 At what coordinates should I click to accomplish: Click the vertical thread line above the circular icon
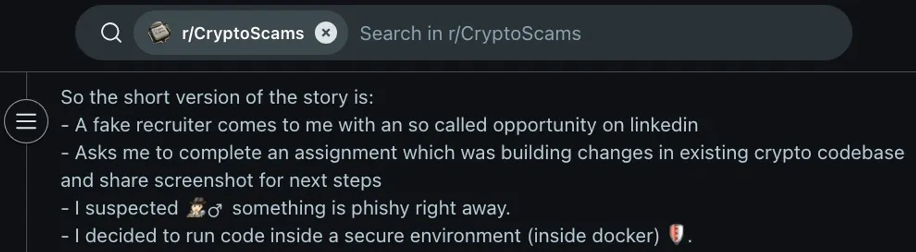click(26, 86)
